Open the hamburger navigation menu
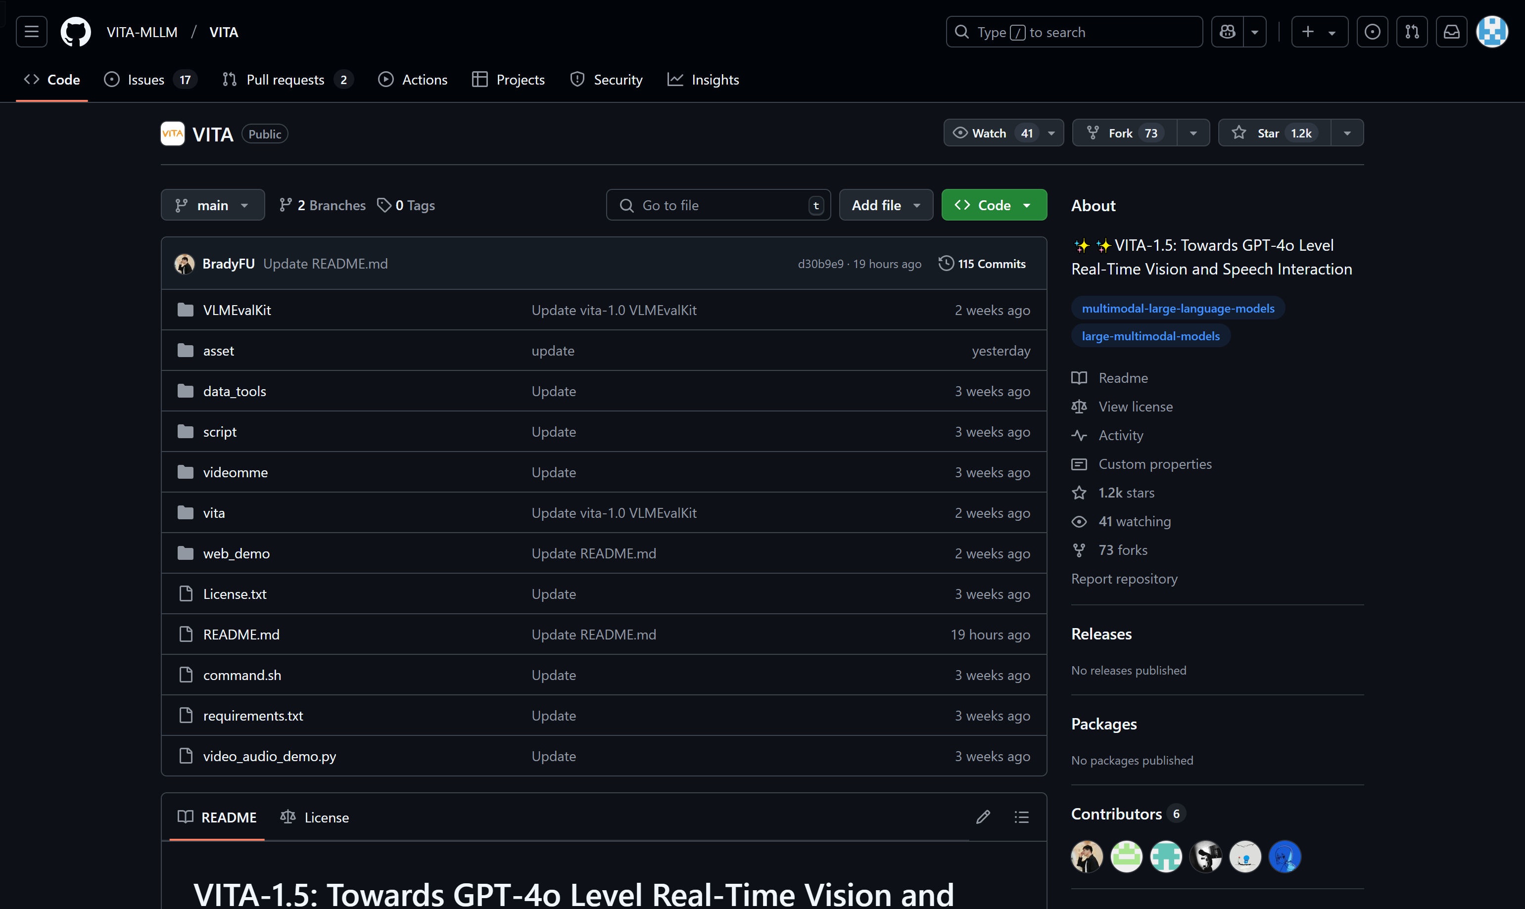1525x909 pixels. click(x=31, y=32)
